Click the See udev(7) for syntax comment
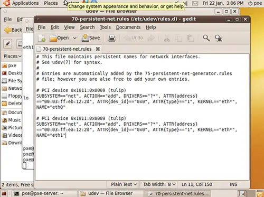The height and width of the screenshot is (197, 264). (69, 62)
